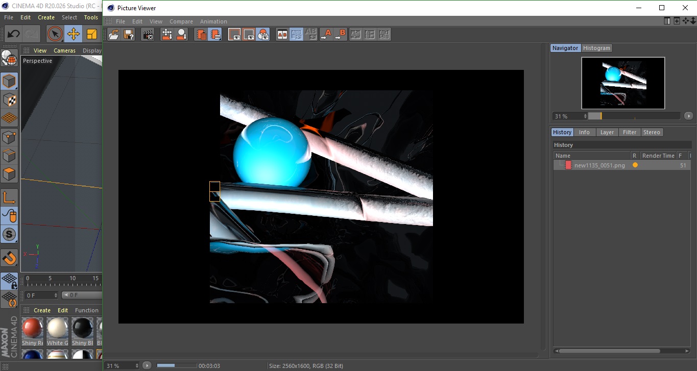Open the File menu in Picture Viewer
The width and height of the screenshot is (697, 371).
121,21
